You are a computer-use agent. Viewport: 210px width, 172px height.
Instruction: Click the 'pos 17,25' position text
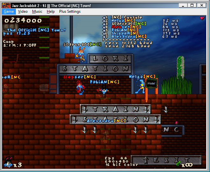(x=17, y=33)
